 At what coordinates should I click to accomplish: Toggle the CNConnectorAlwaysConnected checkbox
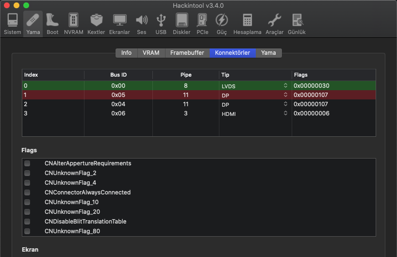click(27, 193)
